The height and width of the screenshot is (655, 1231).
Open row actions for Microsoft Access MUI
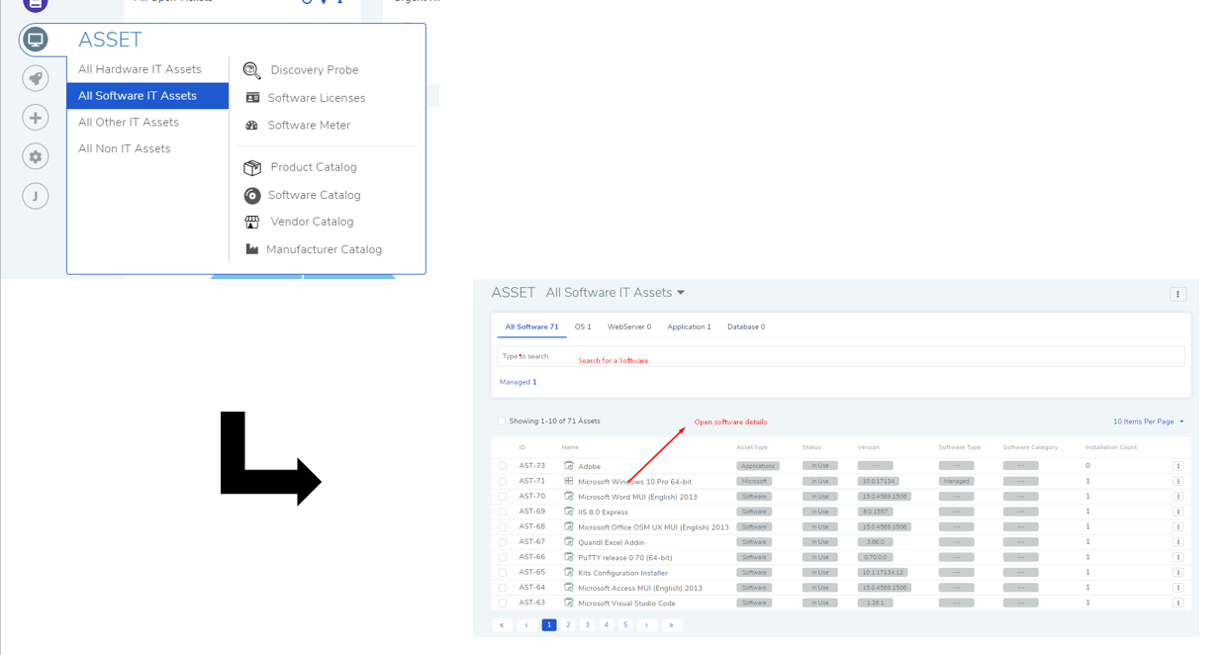[x=1178, y=588]
